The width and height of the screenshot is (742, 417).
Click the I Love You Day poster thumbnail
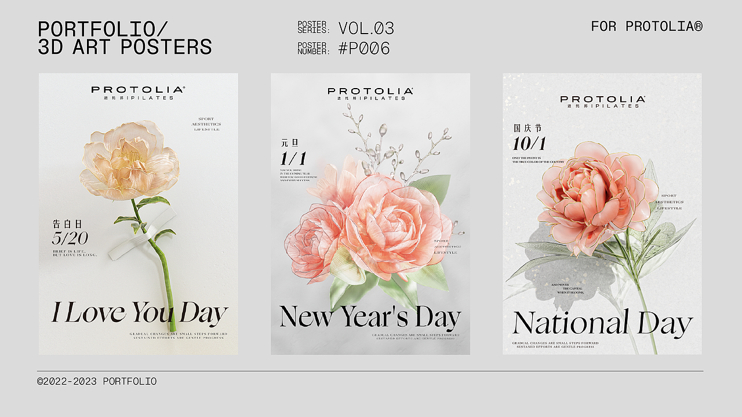click(139, 214)
